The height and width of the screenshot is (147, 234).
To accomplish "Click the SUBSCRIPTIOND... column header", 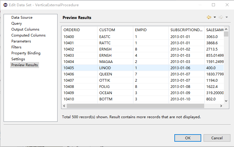I will [x=186, y=30].
